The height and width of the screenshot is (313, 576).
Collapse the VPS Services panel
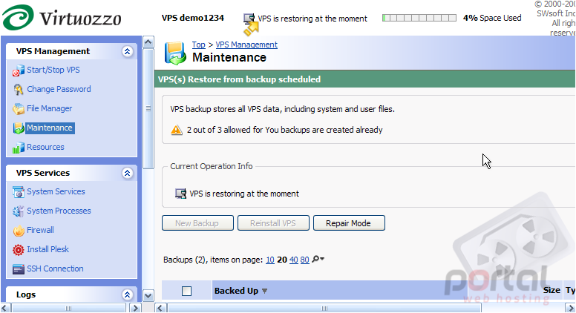pyautogui.click(x=128, y=173)
